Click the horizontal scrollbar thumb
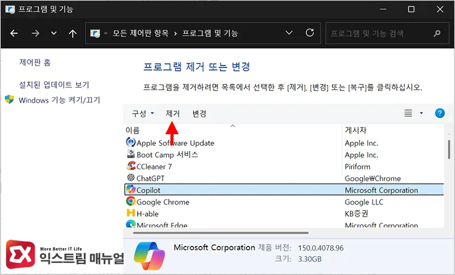The height and width of the screenshot is (275, 455). pyautogui.click(x=221, y=233)
